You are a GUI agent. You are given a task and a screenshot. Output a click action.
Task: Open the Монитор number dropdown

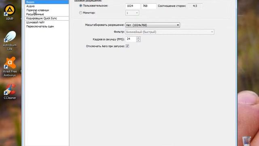point(132,13)
